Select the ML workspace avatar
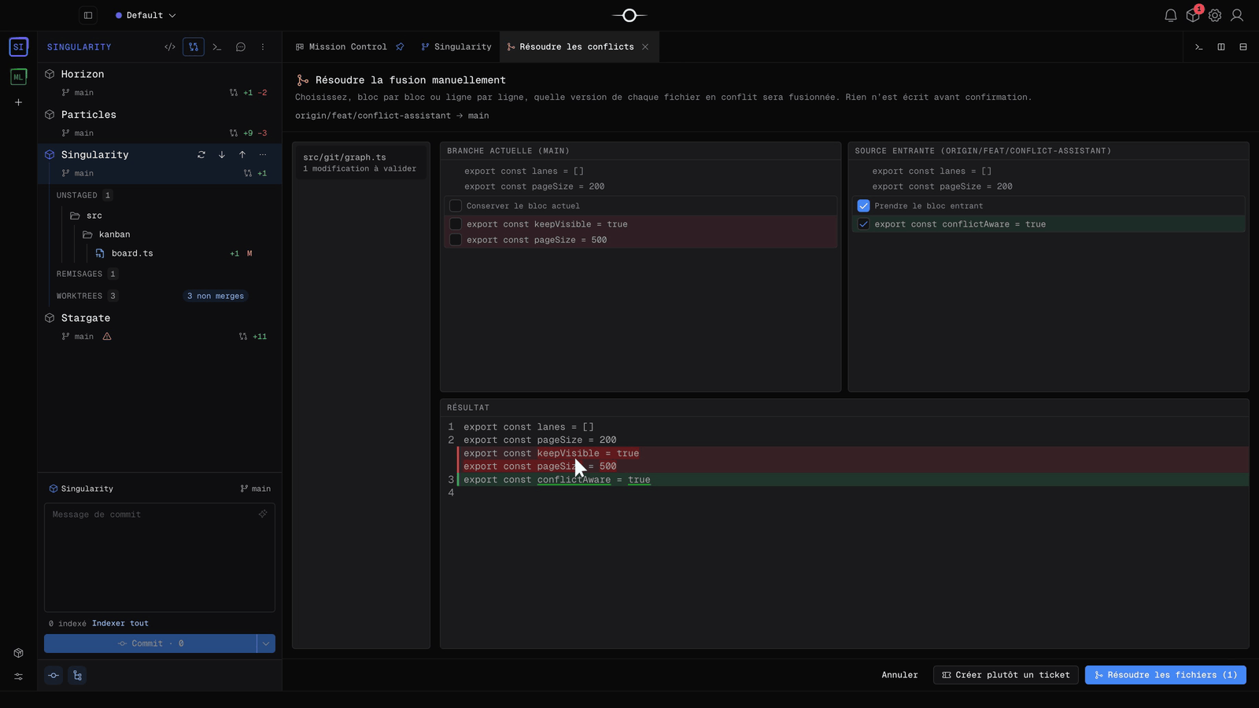Image resolution: width=1259 pixels, height=708 pixels. tap(18, 76)
